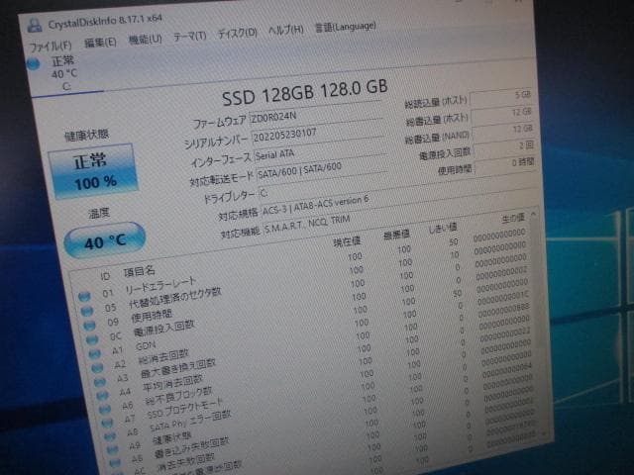Click the 項目名 column header

pyautogui.click(x=139, y=272)
